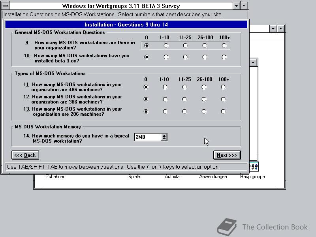Image resolution: width=316 pixels, height=237 pixels.
Task: Open the Autostart program group
Action: coord(173,177)
